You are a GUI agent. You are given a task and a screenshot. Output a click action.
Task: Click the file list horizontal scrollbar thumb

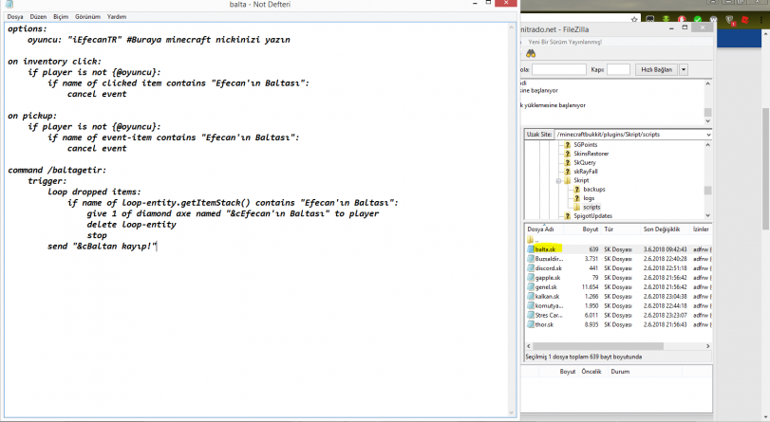(x=598, y=346)
